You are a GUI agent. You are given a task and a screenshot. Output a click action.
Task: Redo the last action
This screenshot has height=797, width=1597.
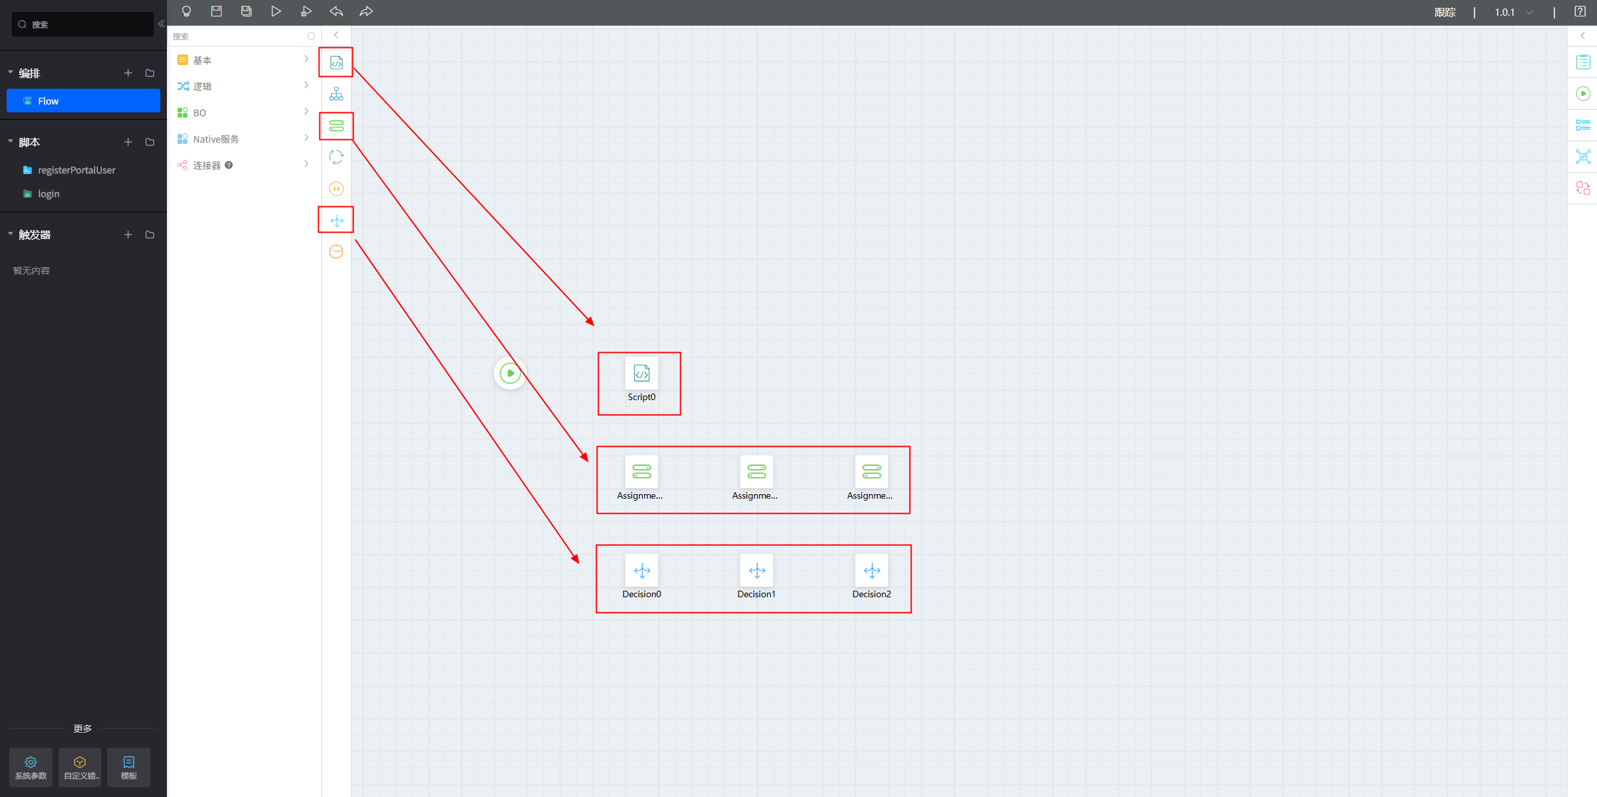pyautogui.click(x=366, y=11)
